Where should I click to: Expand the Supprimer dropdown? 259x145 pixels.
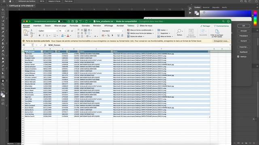click(x=163, y=33)
